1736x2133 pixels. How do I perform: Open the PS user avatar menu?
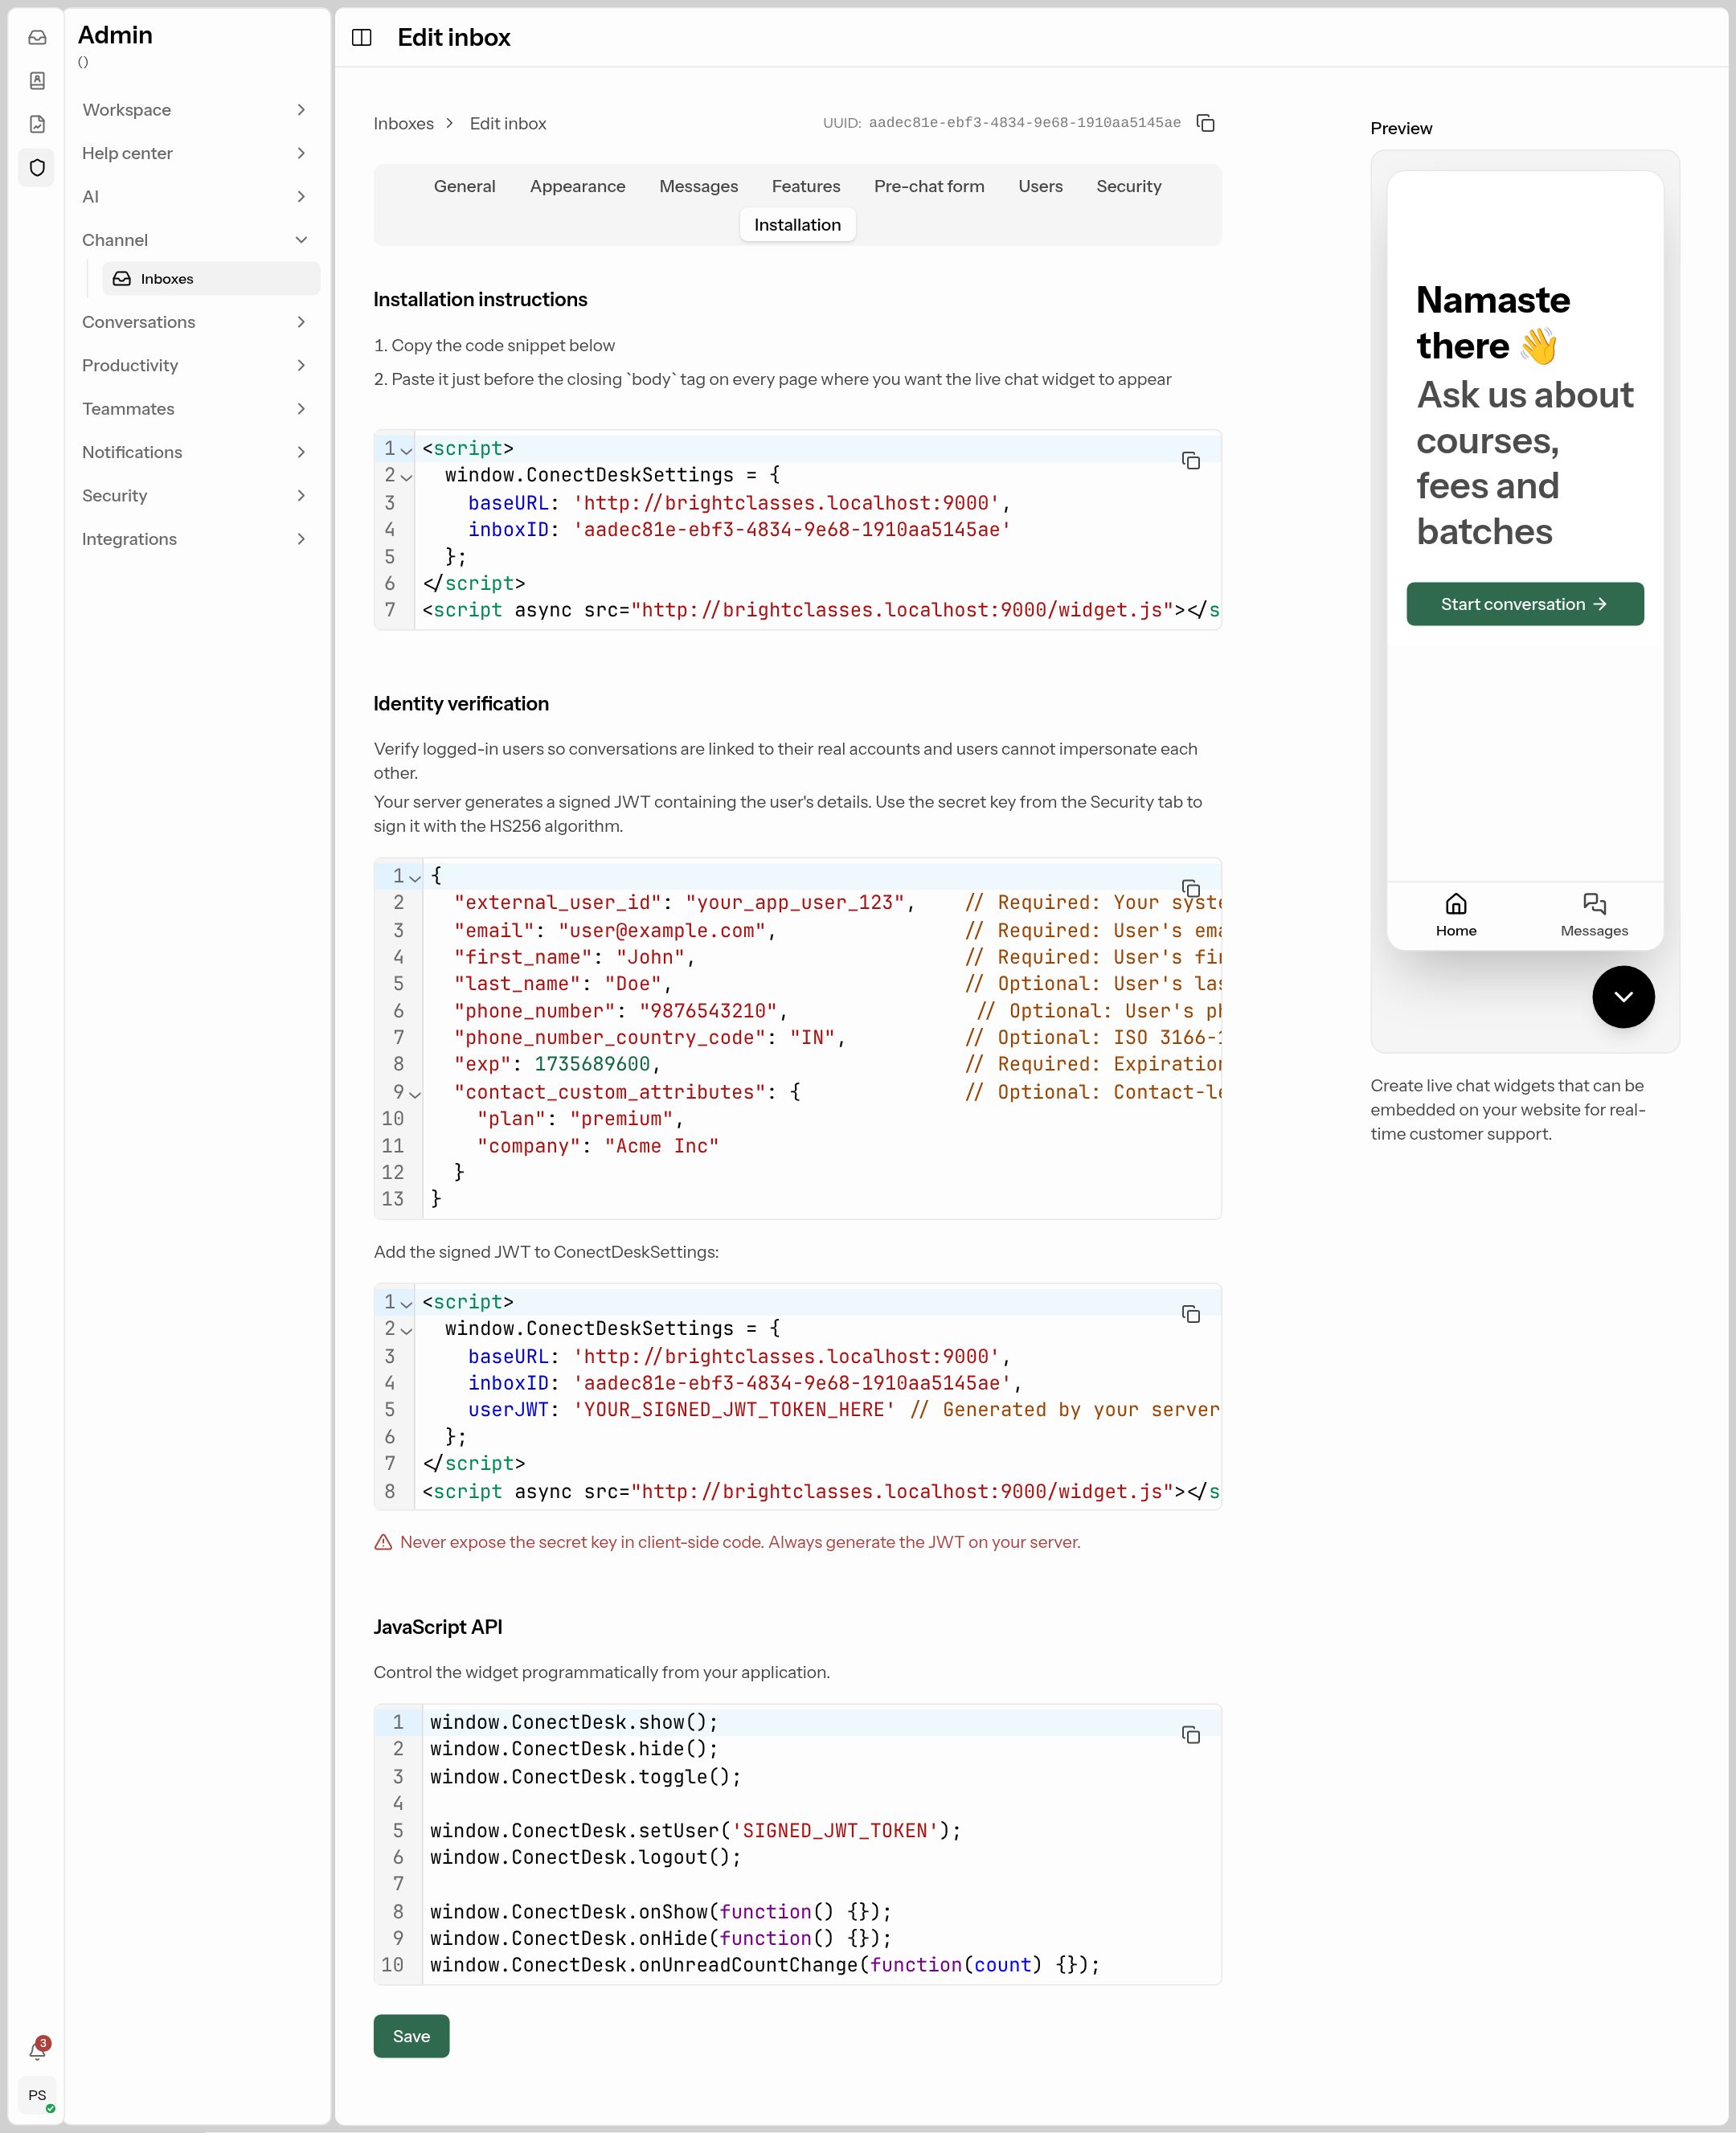[37, 2095]
